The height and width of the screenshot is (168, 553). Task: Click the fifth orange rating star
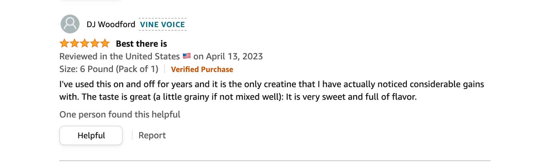(x=105, y=43)
